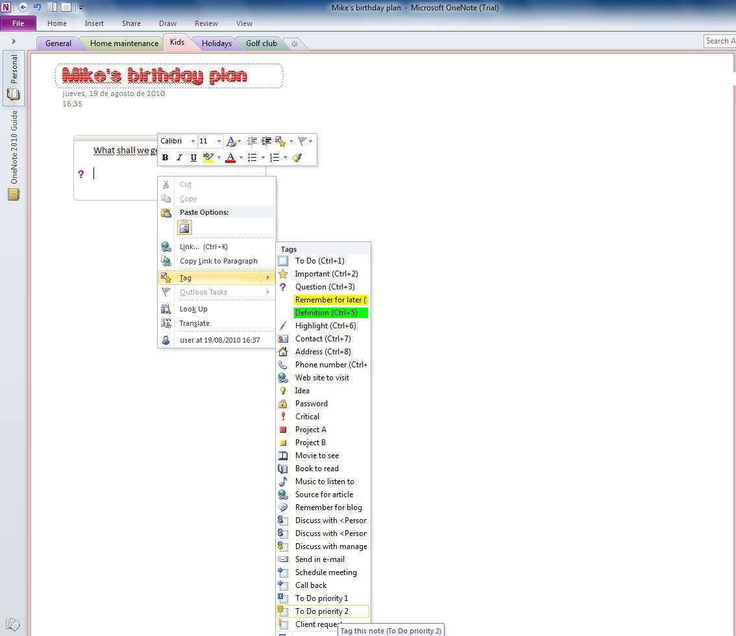Click the text styles 'A' icon in mini toolbar
736x636 pixels.
(231, 141)
